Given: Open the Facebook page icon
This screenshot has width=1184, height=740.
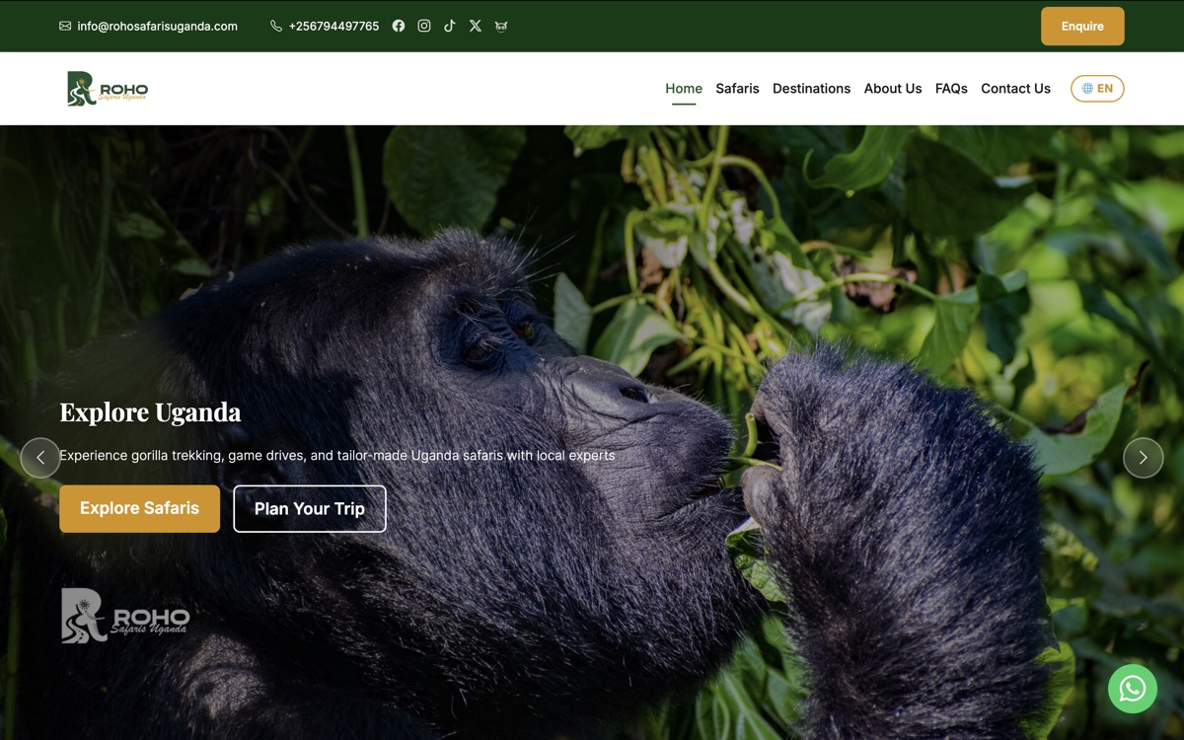Looking at the screenshot, I should [x=399, y=26].
